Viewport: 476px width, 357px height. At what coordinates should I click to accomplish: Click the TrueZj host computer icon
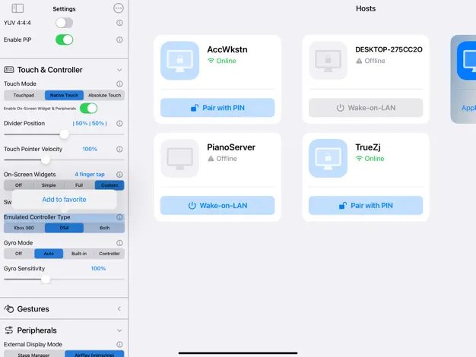click(328, 158)
